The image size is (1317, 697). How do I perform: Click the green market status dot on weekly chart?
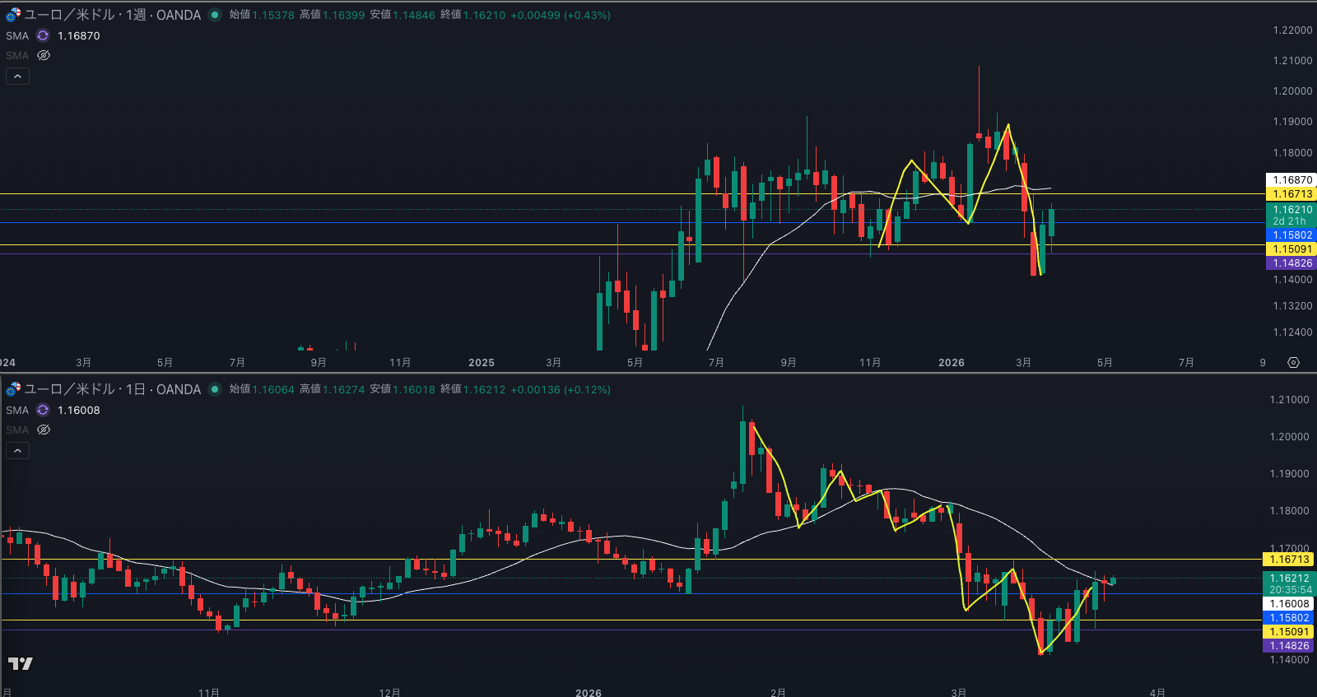(x=215, y=15)
